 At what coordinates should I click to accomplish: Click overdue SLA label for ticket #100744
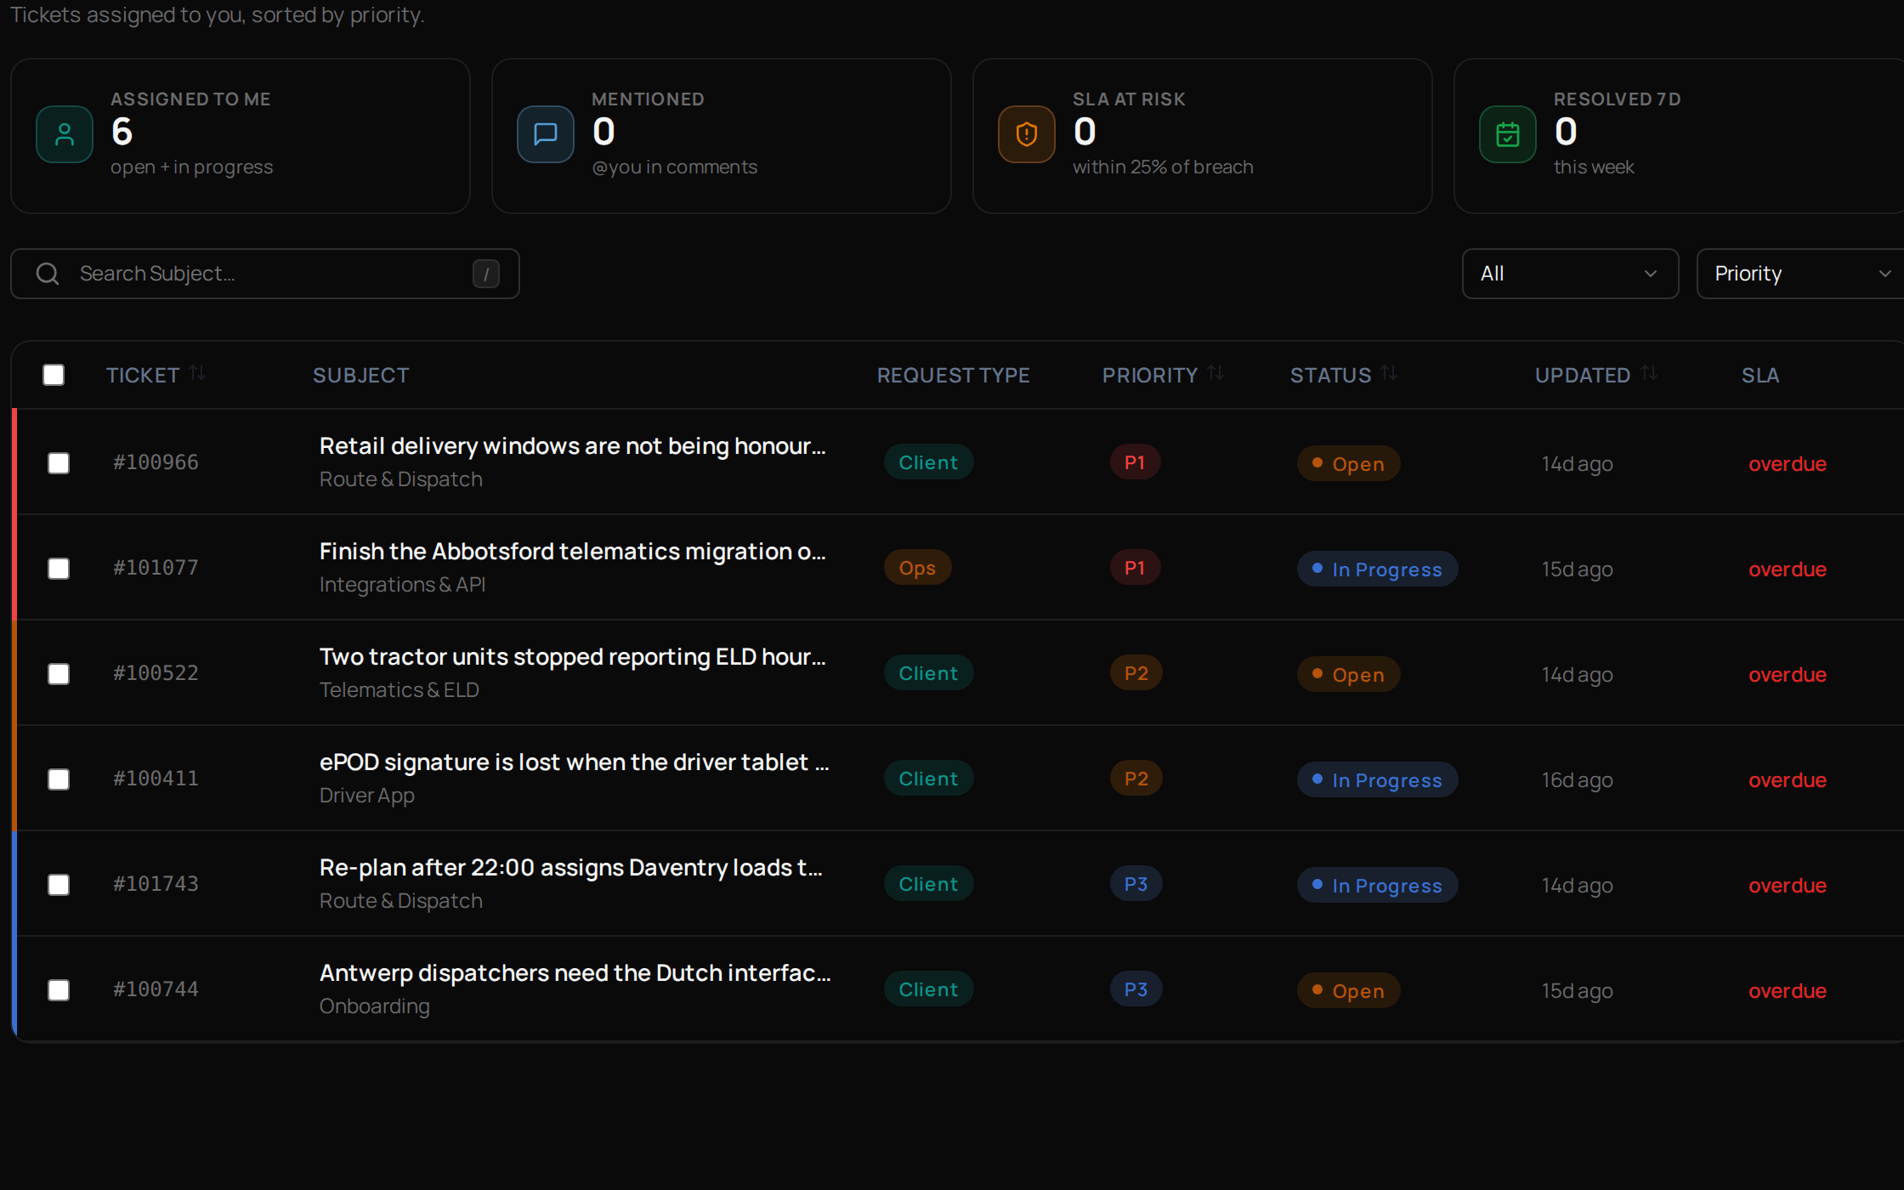click(1788, 991)
